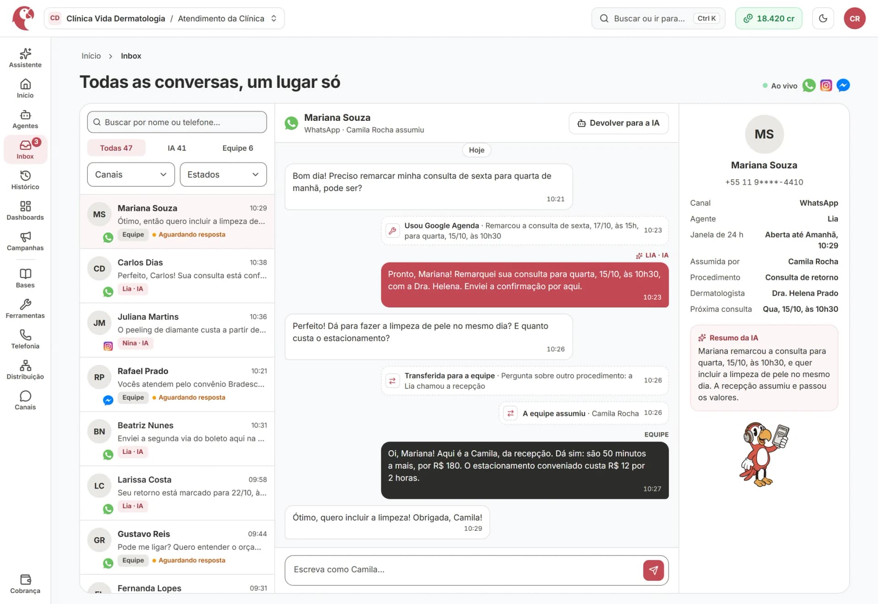Viewport: 878px width, 604px height.
Task: Click the Buscar por nome ou telefone field
Action: 177,122
